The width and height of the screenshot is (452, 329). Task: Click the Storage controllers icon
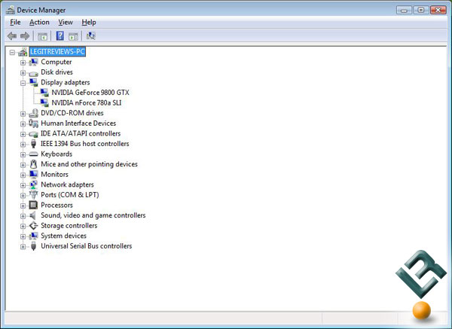(33, 226)
